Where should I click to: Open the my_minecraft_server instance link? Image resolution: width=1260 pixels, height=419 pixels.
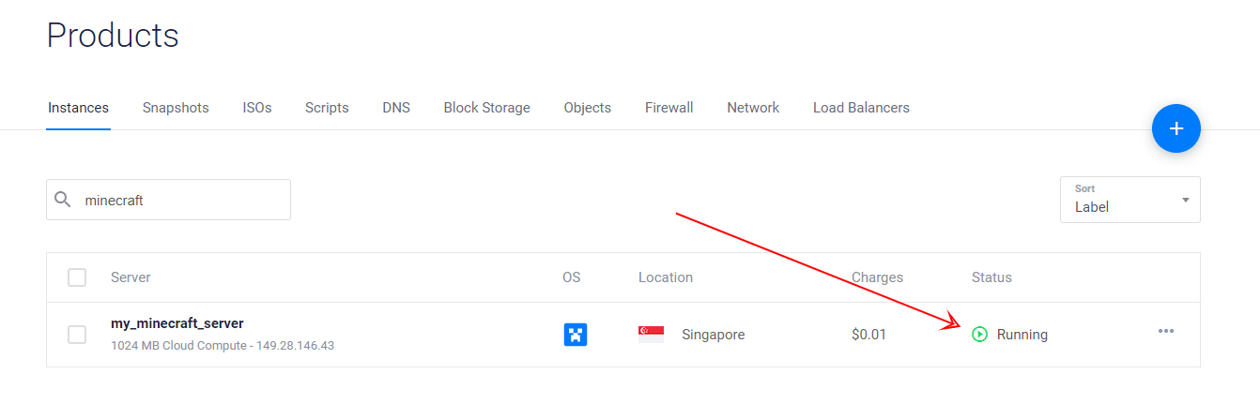click(177, 323)
